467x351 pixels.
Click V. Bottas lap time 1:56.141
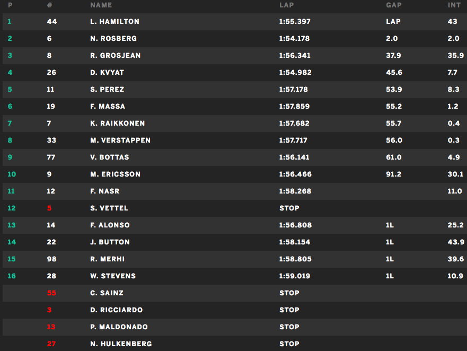(294, 157)
